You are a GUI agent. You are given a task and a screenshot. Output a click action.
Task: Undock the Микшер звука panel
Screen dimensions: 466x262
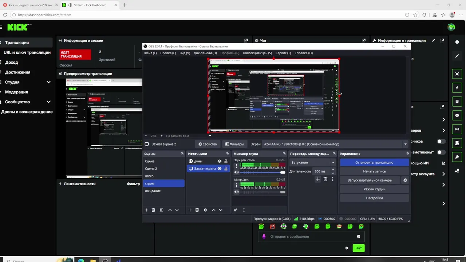click(285, 154)
